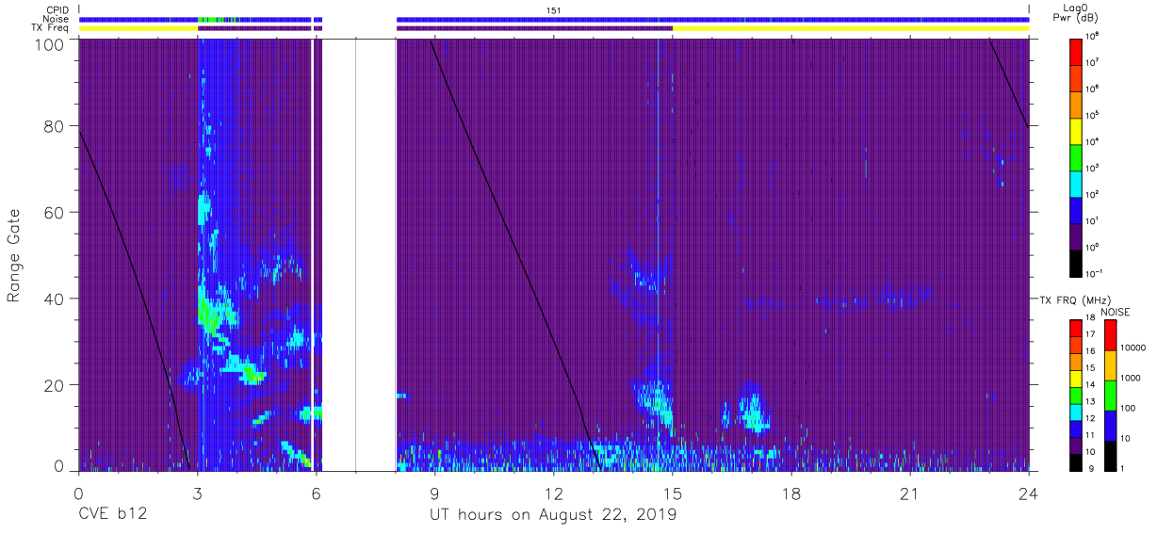Image resolution: width=1157 pixels, height=534 pixels.
Task: Click the 24 hour tick label on time axis
Action: click(1029, 493)
